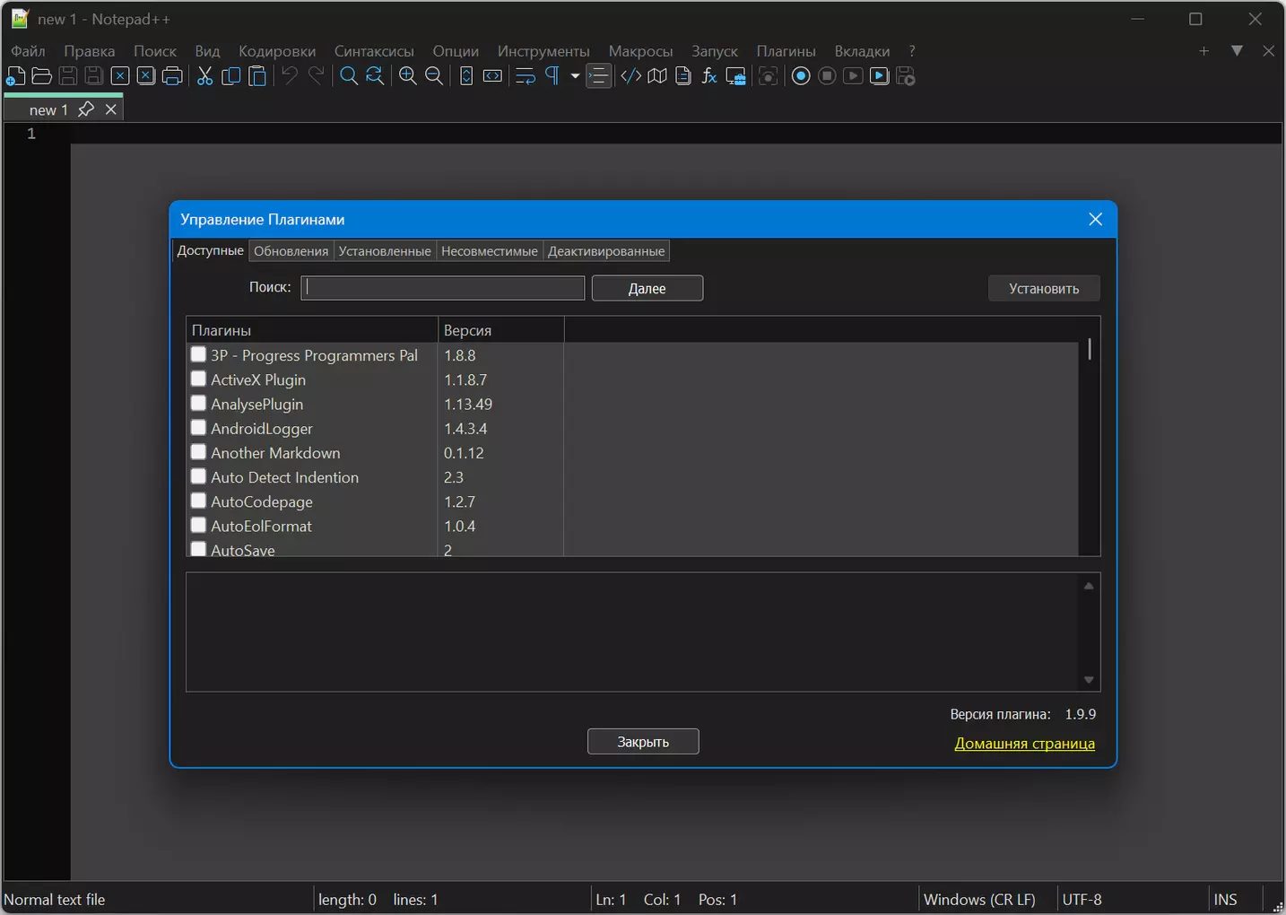Close the new 1 tab
The image size is (1286, 915).
pos(111,109)
